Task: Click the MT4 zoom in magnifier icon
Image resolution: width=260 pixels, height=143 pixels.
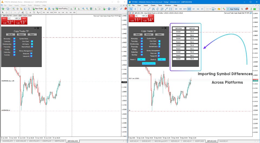Action: coord(83,9)
